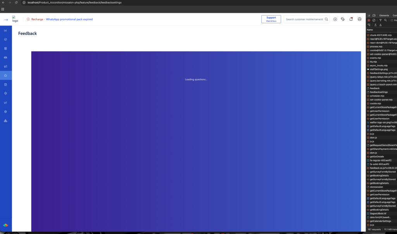397x234 pixels.
Task: Click the import HAR upload icon
Action: pos(375,25)
